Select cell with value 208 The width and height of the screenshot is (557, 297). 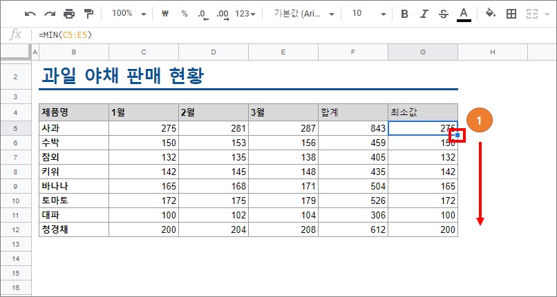[283, 229]
